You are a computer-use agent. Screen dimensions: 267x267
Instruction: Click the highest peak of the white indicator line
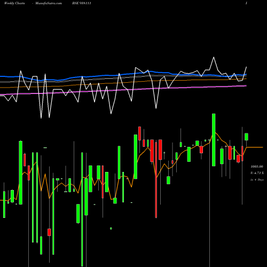[214, 57]
